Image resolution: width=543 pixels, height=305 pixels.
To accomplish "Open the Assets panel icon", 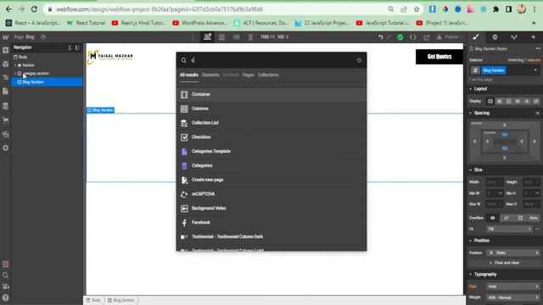I will (6, 134).
